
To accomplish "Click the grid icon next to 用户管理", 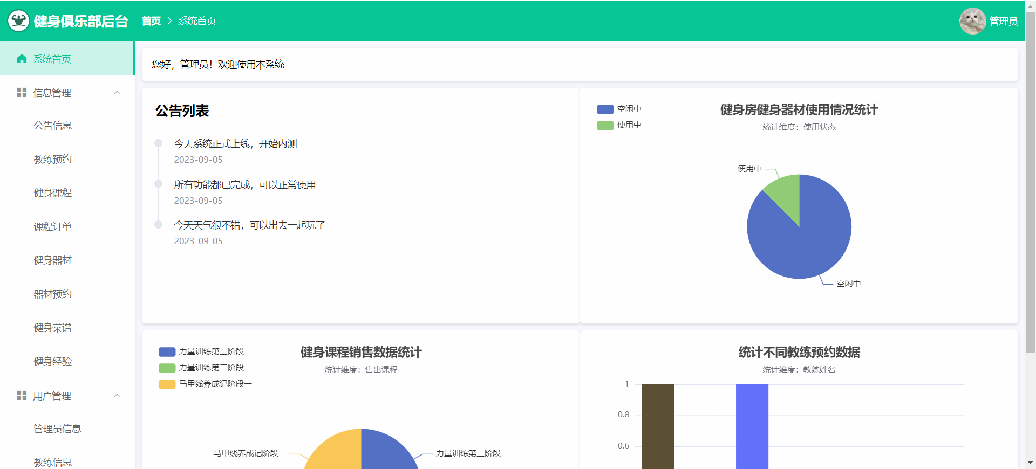I will 22,396.
